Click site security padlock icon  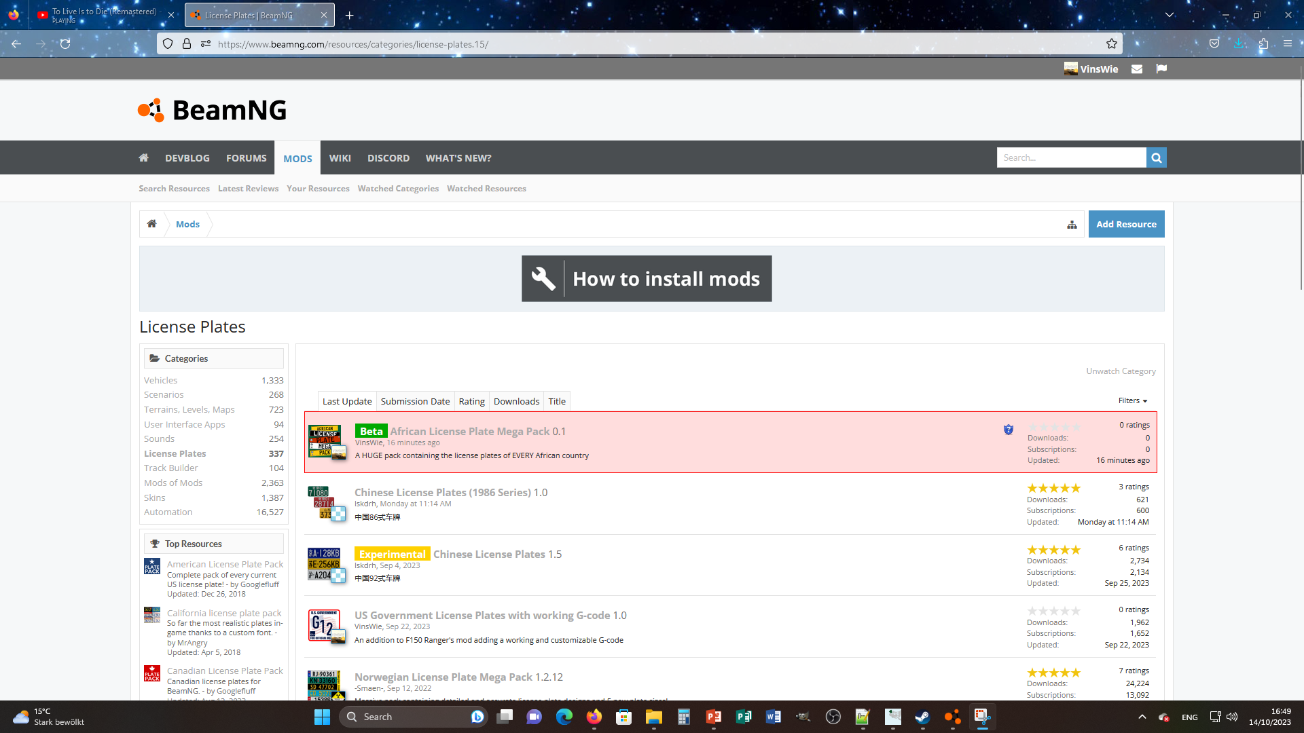click(187, 44)
